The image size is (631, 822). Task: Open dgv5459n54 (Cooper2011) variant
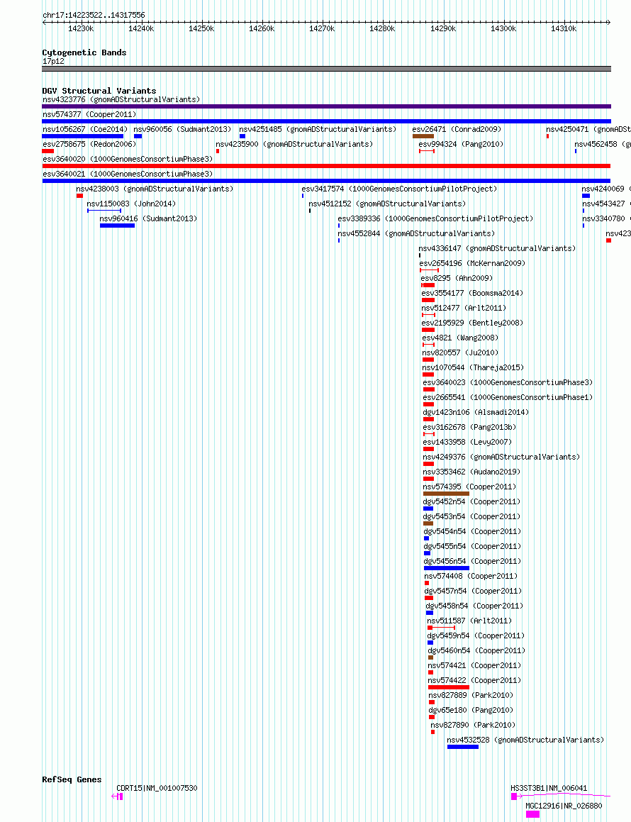pos(476,636)
